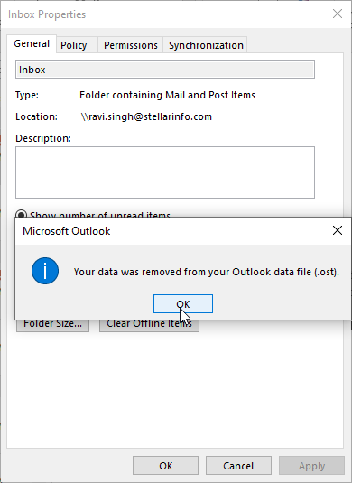Confirm Inbox Properties with bottom OK button
This screenshot has height=483, width=352.
166,466
